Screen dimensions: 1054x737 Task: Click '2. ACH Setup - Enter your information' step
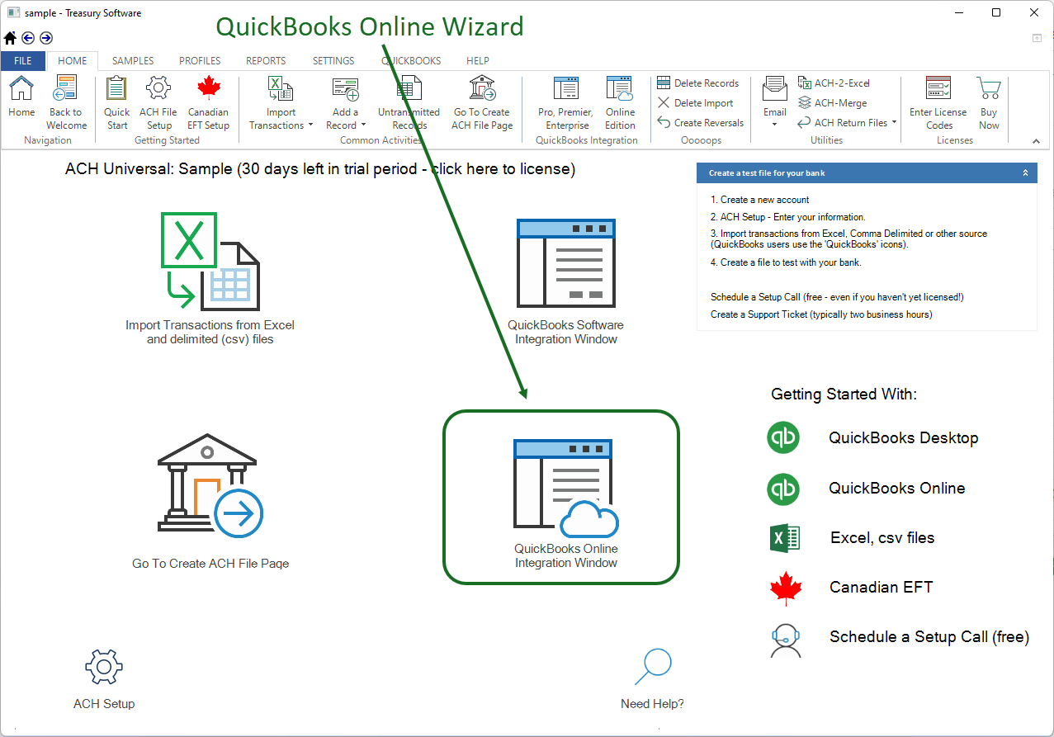787,217
